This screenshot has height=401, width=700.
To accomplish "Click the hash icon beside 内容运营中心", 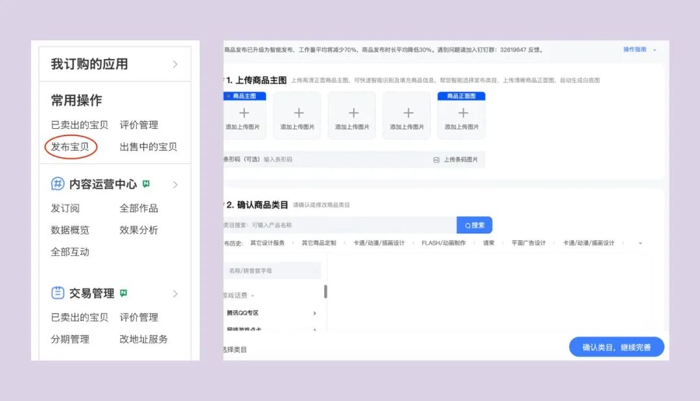I will [57, 184].
